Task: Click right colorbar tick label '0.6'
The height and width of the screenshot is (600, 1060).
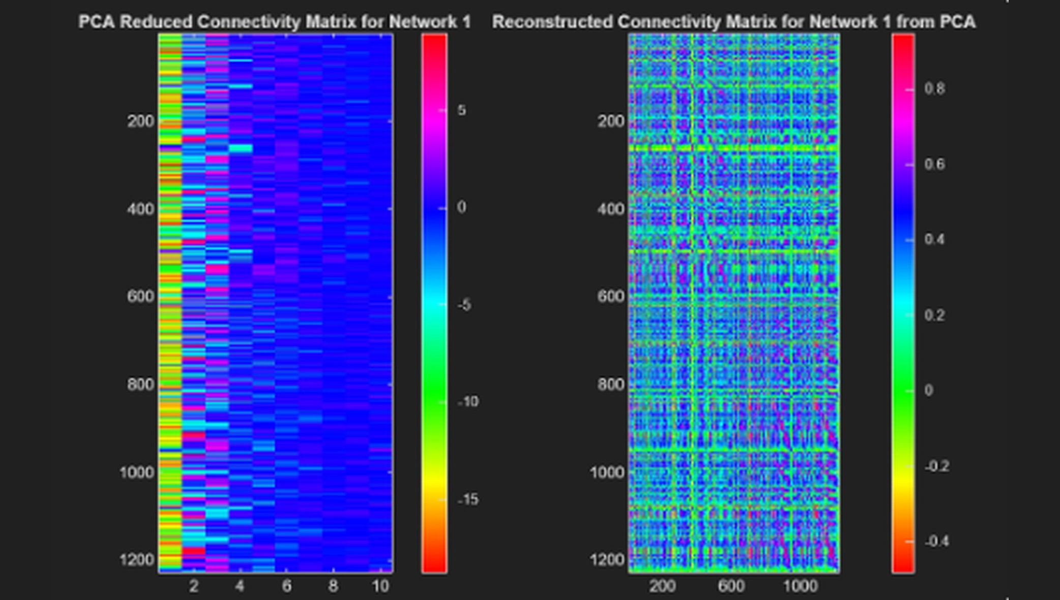Action: [934, 164]
